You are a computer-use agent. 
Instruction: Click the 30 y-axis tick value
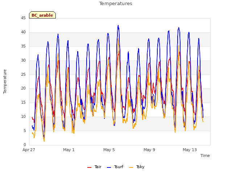click(x=23, y=61)
